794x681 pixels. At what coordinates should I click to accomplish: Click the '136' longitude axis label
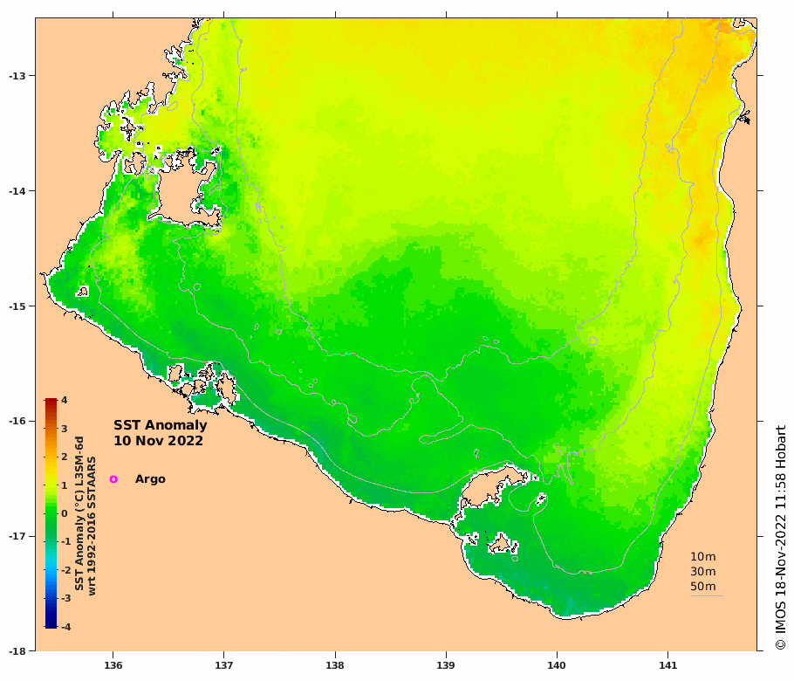click(x=113, y=665)
